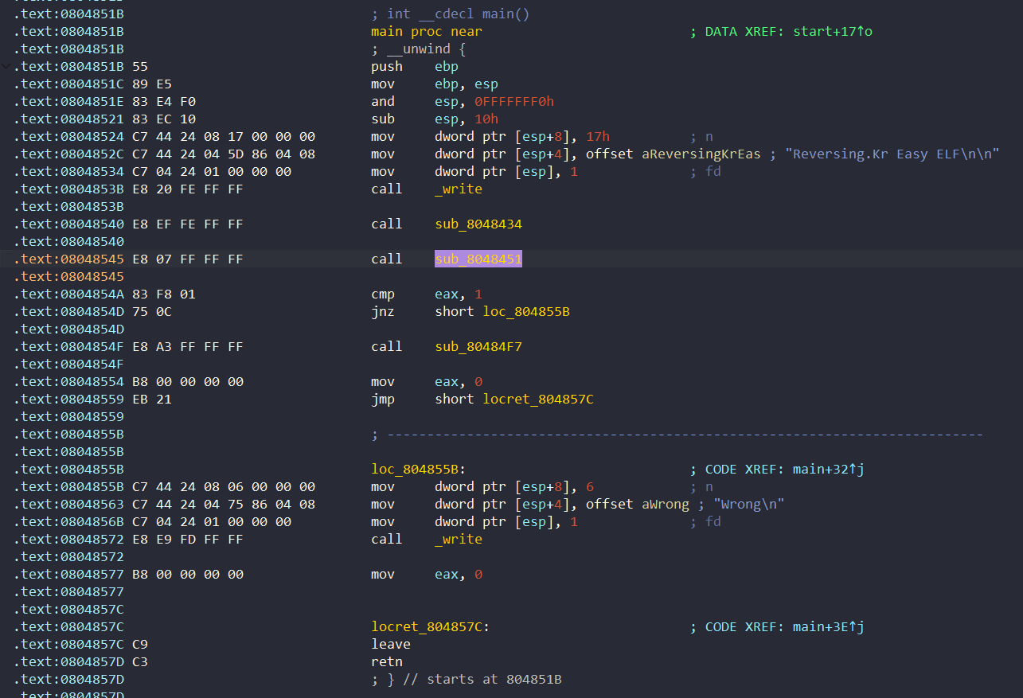Open the aWrong string offset
Screen dimensions: 1023x698
pyautogui.click(x=666, y=504)
